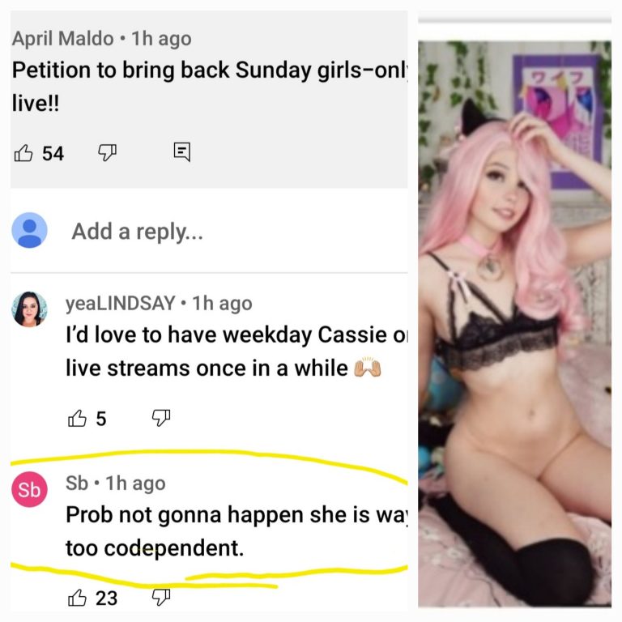The width and height of the screenshot is (622, 622).
Task: Click the blue default user avatar
Action: (x=29, y=230)
